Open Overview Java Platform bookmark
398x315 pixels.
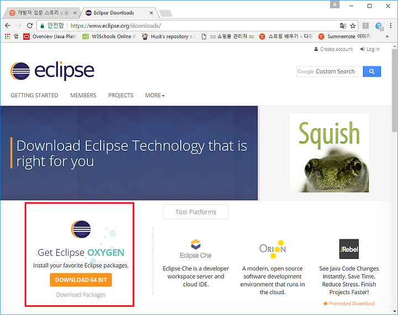pyautogui.click(x=50, y=36)
